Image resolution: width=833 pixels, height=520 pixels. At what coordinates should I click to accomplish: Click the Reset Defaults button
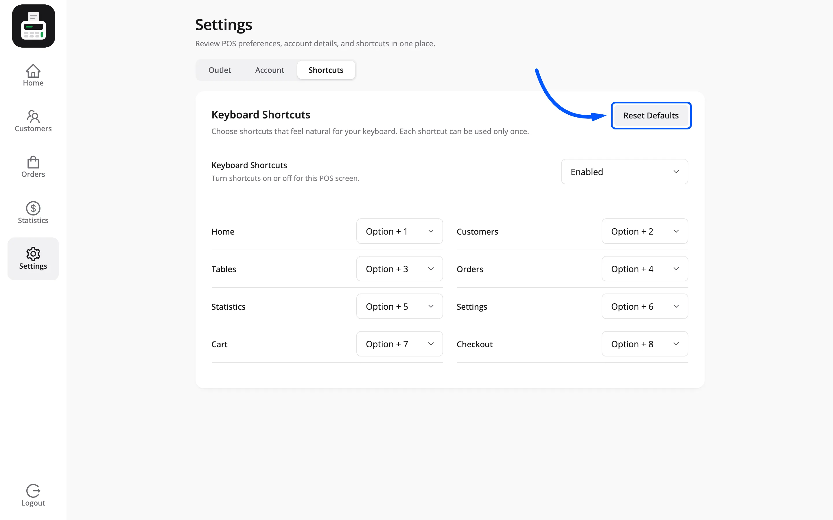pos(651,116)
